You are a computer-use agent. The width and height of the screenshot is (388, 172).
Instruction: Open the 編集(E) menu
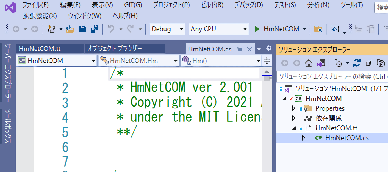(x=70, y=5)
